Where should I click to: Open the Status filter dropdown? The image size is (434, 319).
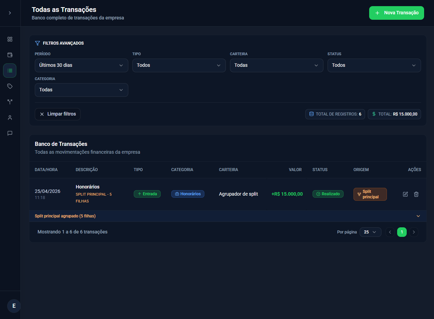coord(374,65)
